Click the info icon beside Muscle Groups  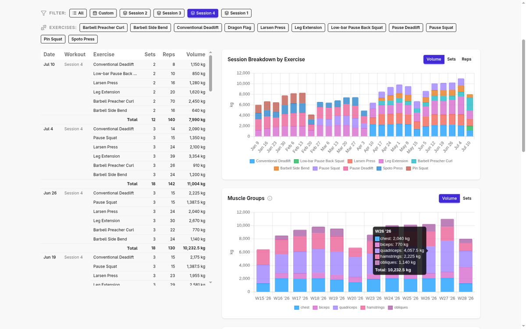click(x=270, y=198)
